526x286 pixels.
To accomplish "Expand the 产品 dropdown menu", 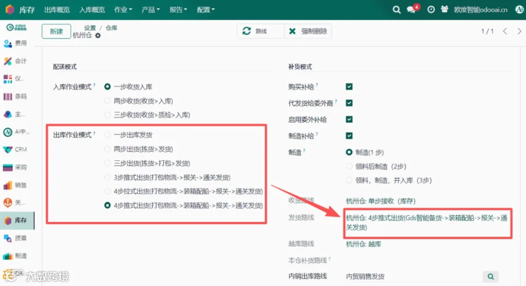I will (x=151, y=10).
